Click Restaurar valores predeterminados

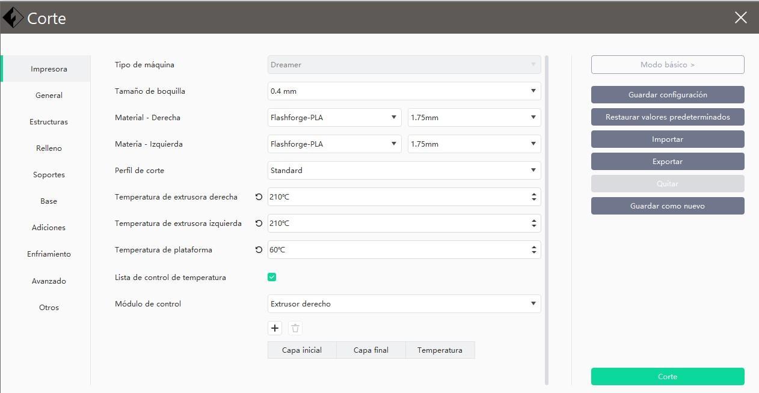[668, 117]
